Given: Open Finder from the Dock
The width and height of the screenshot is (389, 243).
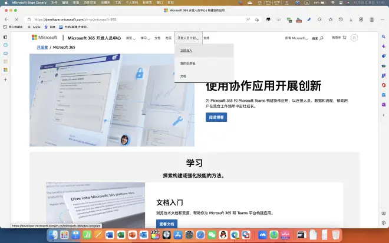Looking at the screenshot, I should coord(53,235).
